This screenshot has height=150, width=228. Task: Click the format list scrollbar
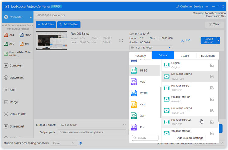pos(161,103)
